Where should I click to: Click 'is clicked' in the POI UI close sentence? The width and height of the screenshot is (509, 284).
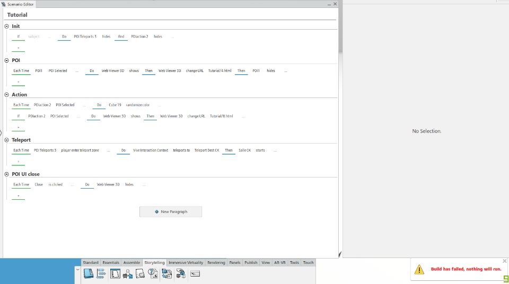[56, 185]
